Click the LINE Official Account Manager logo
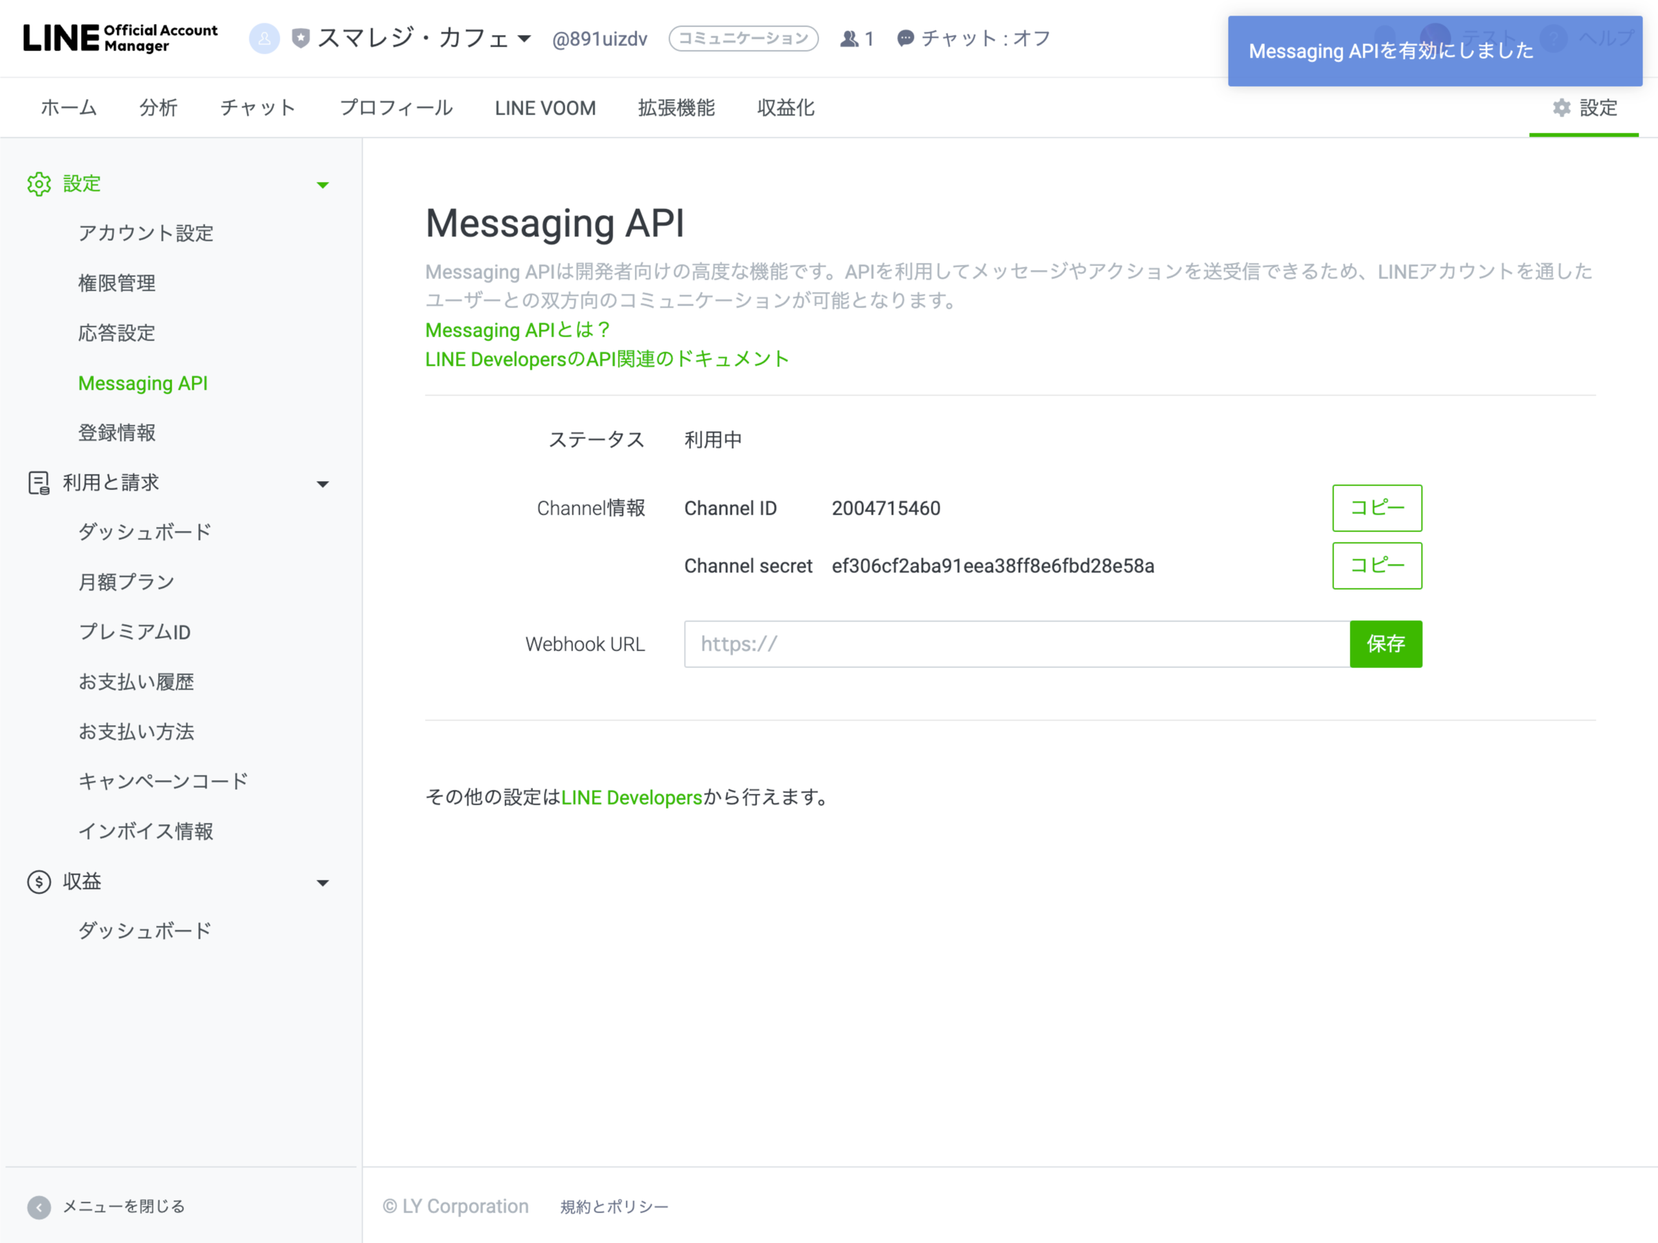Image resolution: width=1658 pixels, height=1243 pixels. [x=120, y=38]
